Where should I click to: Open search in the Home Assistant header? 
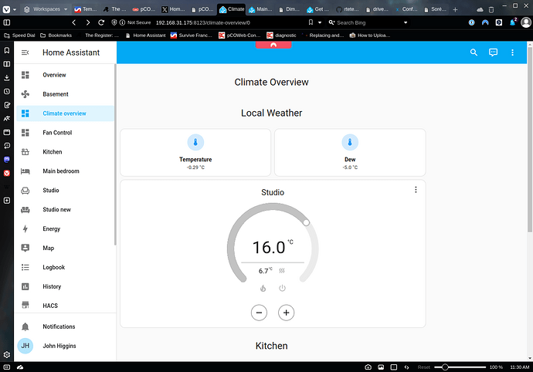coord(474,52)
